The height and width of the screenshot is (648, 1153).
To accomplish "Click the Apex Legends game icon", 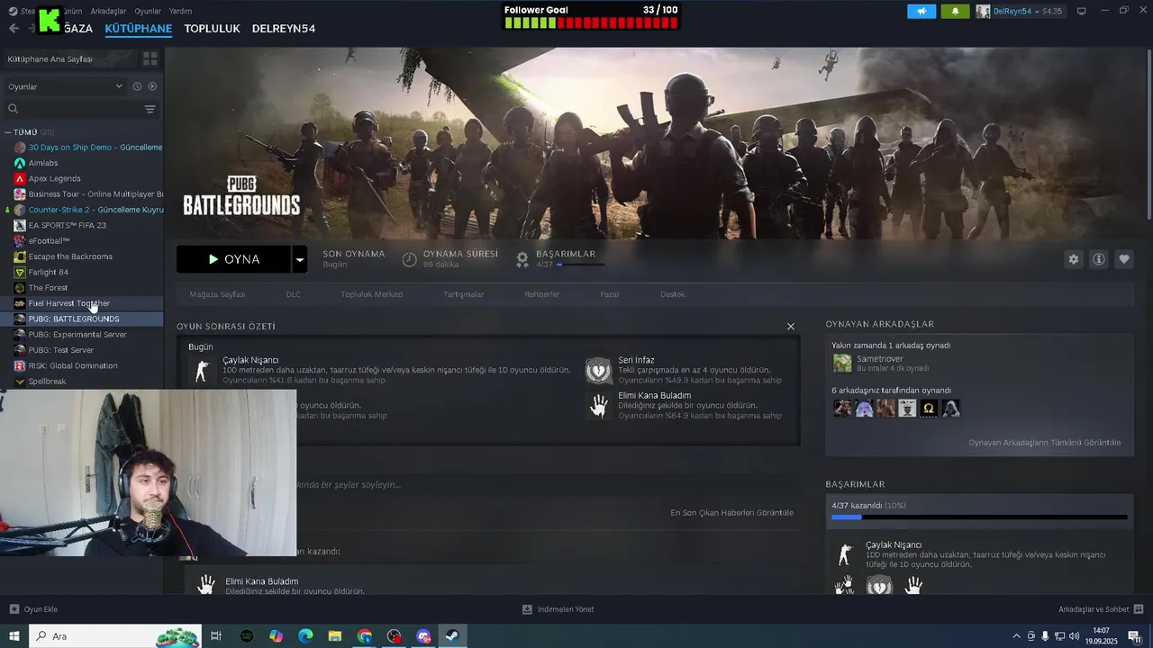I will [20, 178].
